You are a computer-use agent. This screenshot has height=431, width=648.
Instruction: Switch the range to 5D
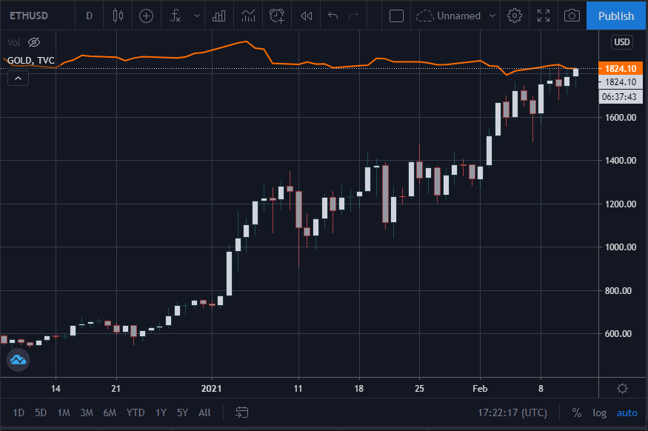pos(41,412)
